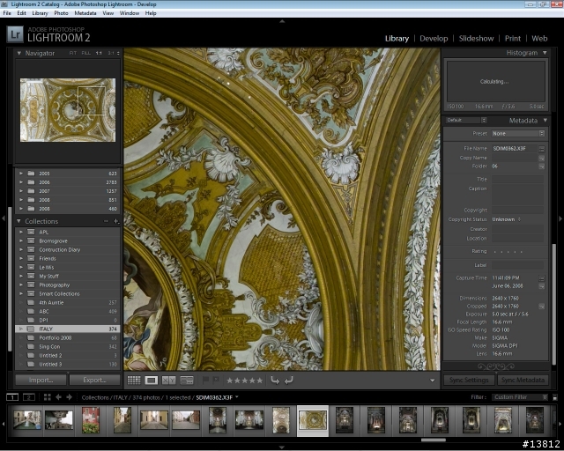Click the button beside File Name field
The height and width of the screenshot is (451, 564).
point(542,149)
